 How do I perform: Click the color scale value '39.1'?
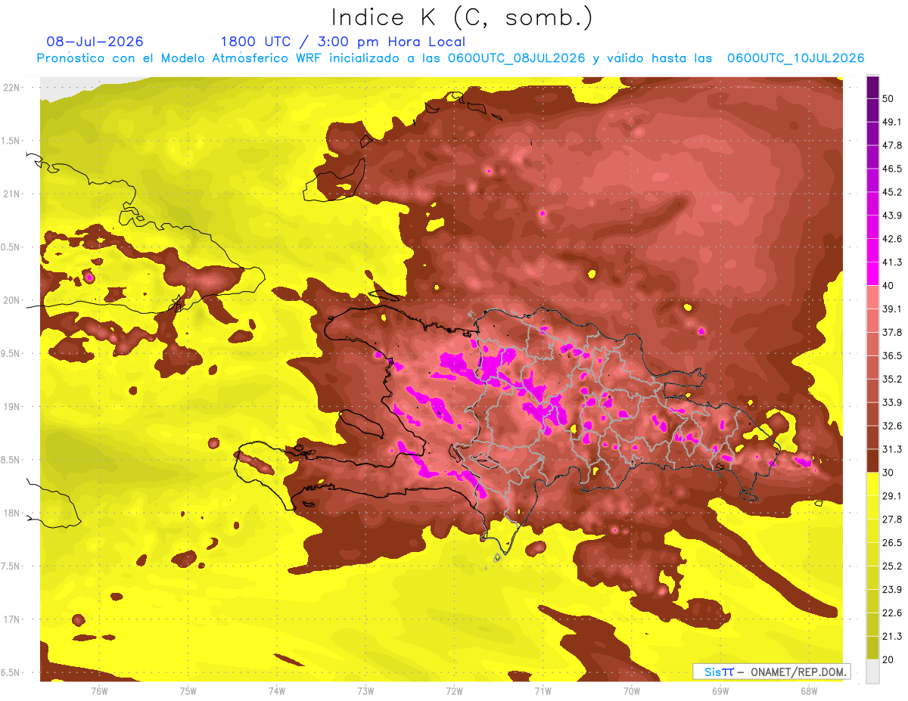click(892, 309)
